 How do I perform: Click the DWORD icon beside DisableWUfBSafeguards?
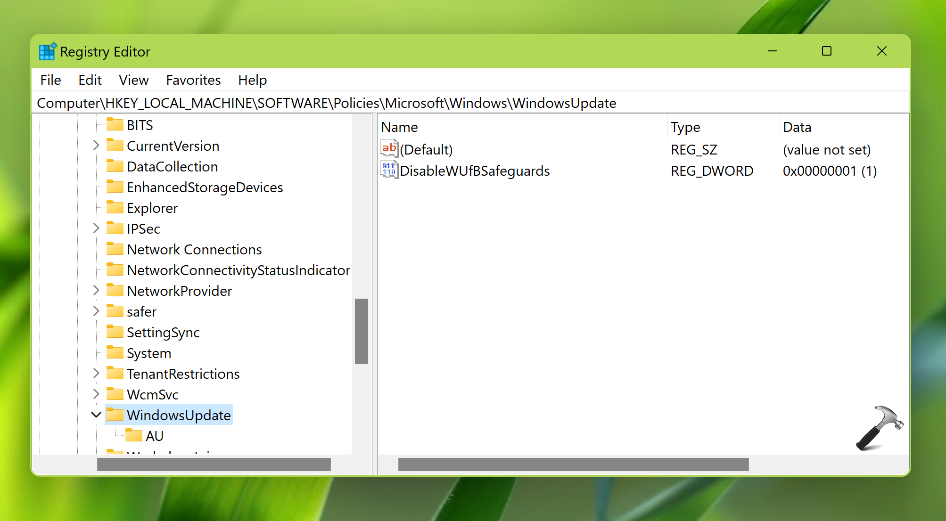pyautogui.click(x=389, y=170)
